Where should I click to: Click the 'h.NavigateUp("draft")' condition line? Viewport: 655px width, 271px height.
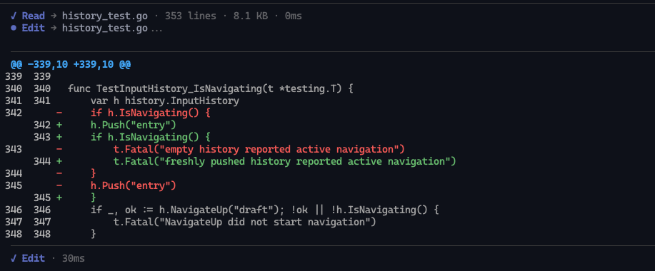click(x=264, y=210)
